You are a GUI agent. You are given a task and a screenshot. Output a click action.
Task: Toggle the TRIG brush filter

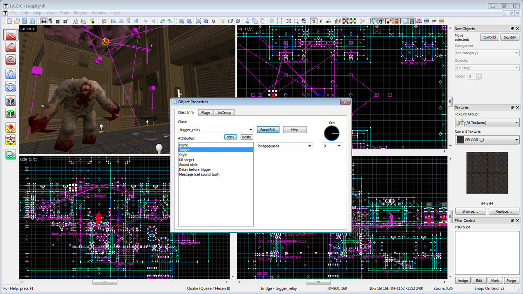click(x=442, y=20)
